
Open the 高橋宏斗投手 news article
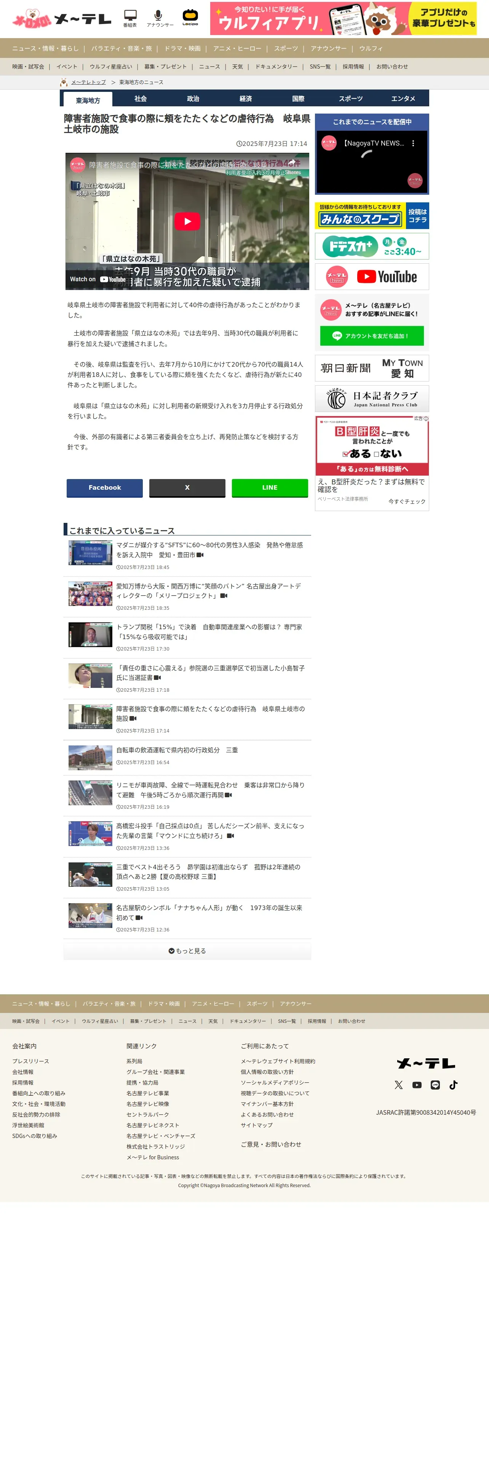pyautogui.click(x=210, y=830)
